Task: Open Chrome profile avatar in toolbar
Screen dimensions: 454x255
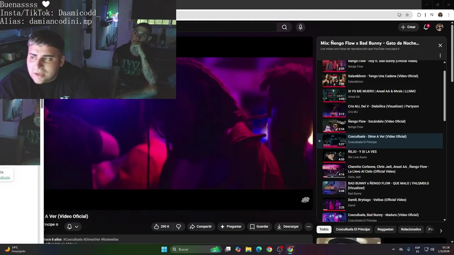Action: point(440,15)
